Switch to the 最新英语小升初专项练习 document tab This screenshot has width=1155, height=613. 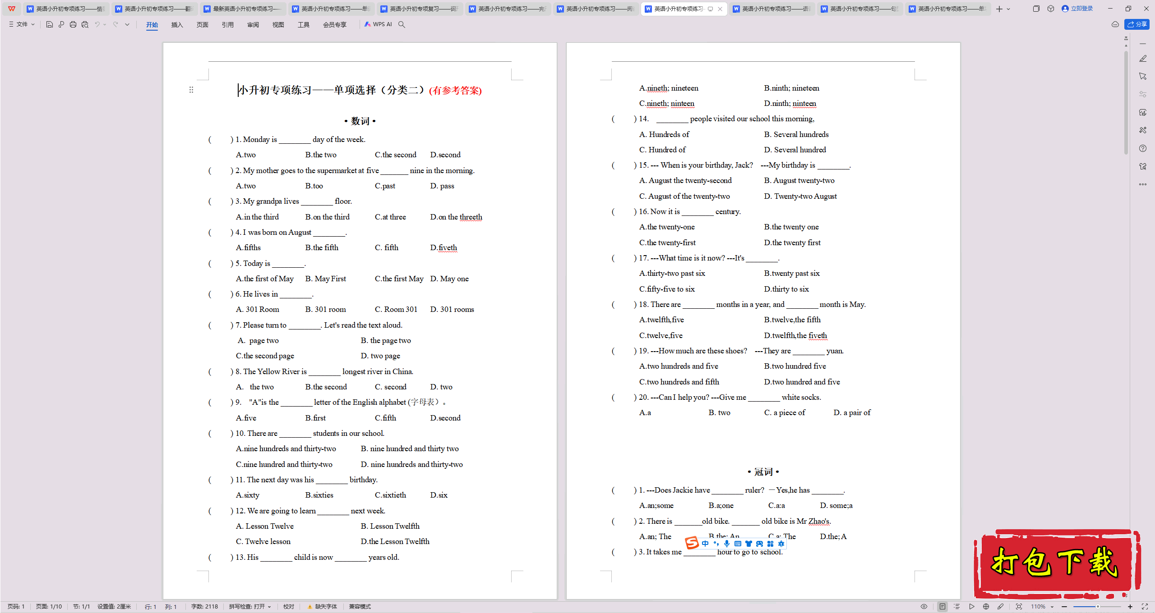243,9
